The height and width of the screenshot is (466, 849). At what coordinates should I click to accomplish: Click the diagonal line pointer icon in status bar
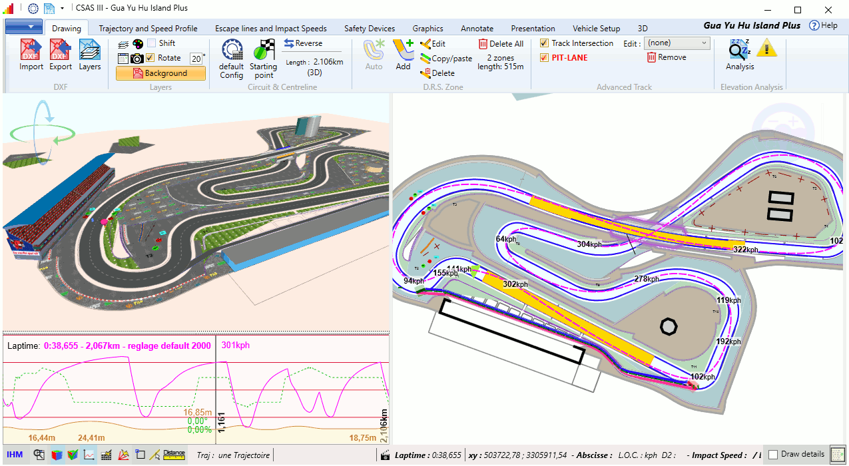tap(154, 455)
